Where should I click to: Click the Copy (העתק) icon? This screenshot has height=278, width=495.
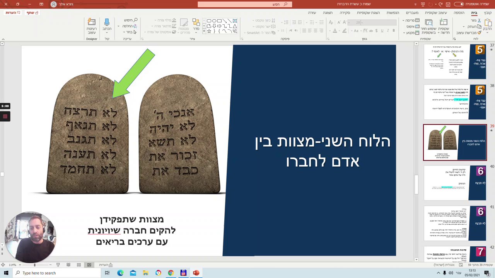pos(480,27)
